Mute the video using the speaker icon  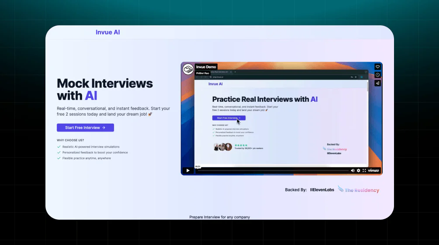[x=353, y=170]
